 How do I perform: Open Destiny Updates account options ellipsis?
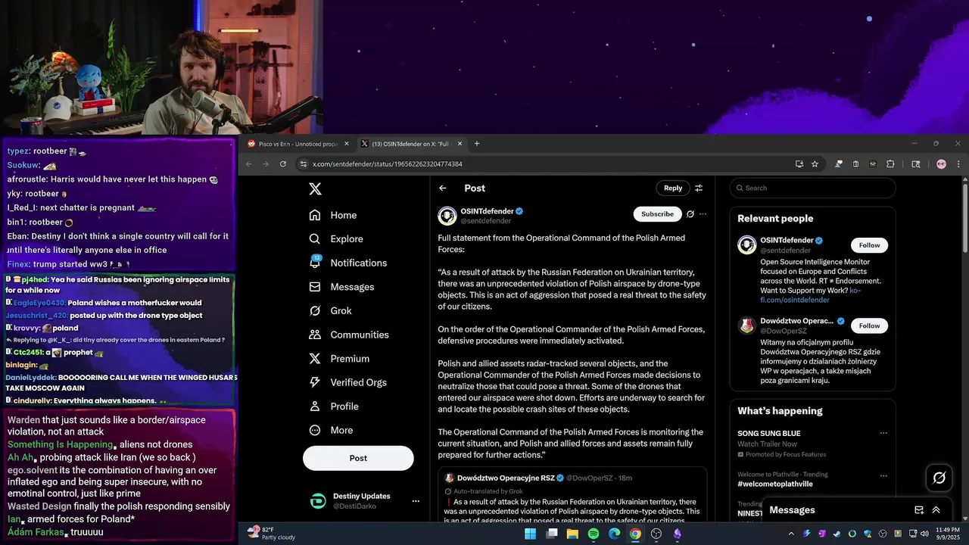[416, 501]
